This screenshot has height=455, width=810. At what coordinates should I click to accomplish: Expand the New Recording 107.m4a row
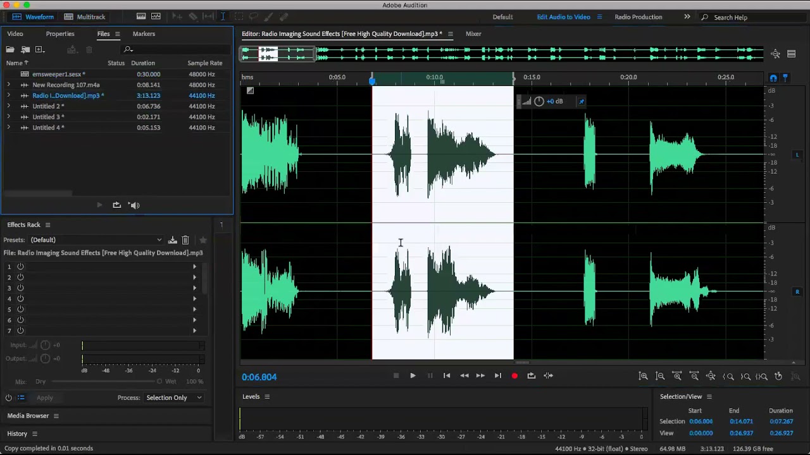8,85
